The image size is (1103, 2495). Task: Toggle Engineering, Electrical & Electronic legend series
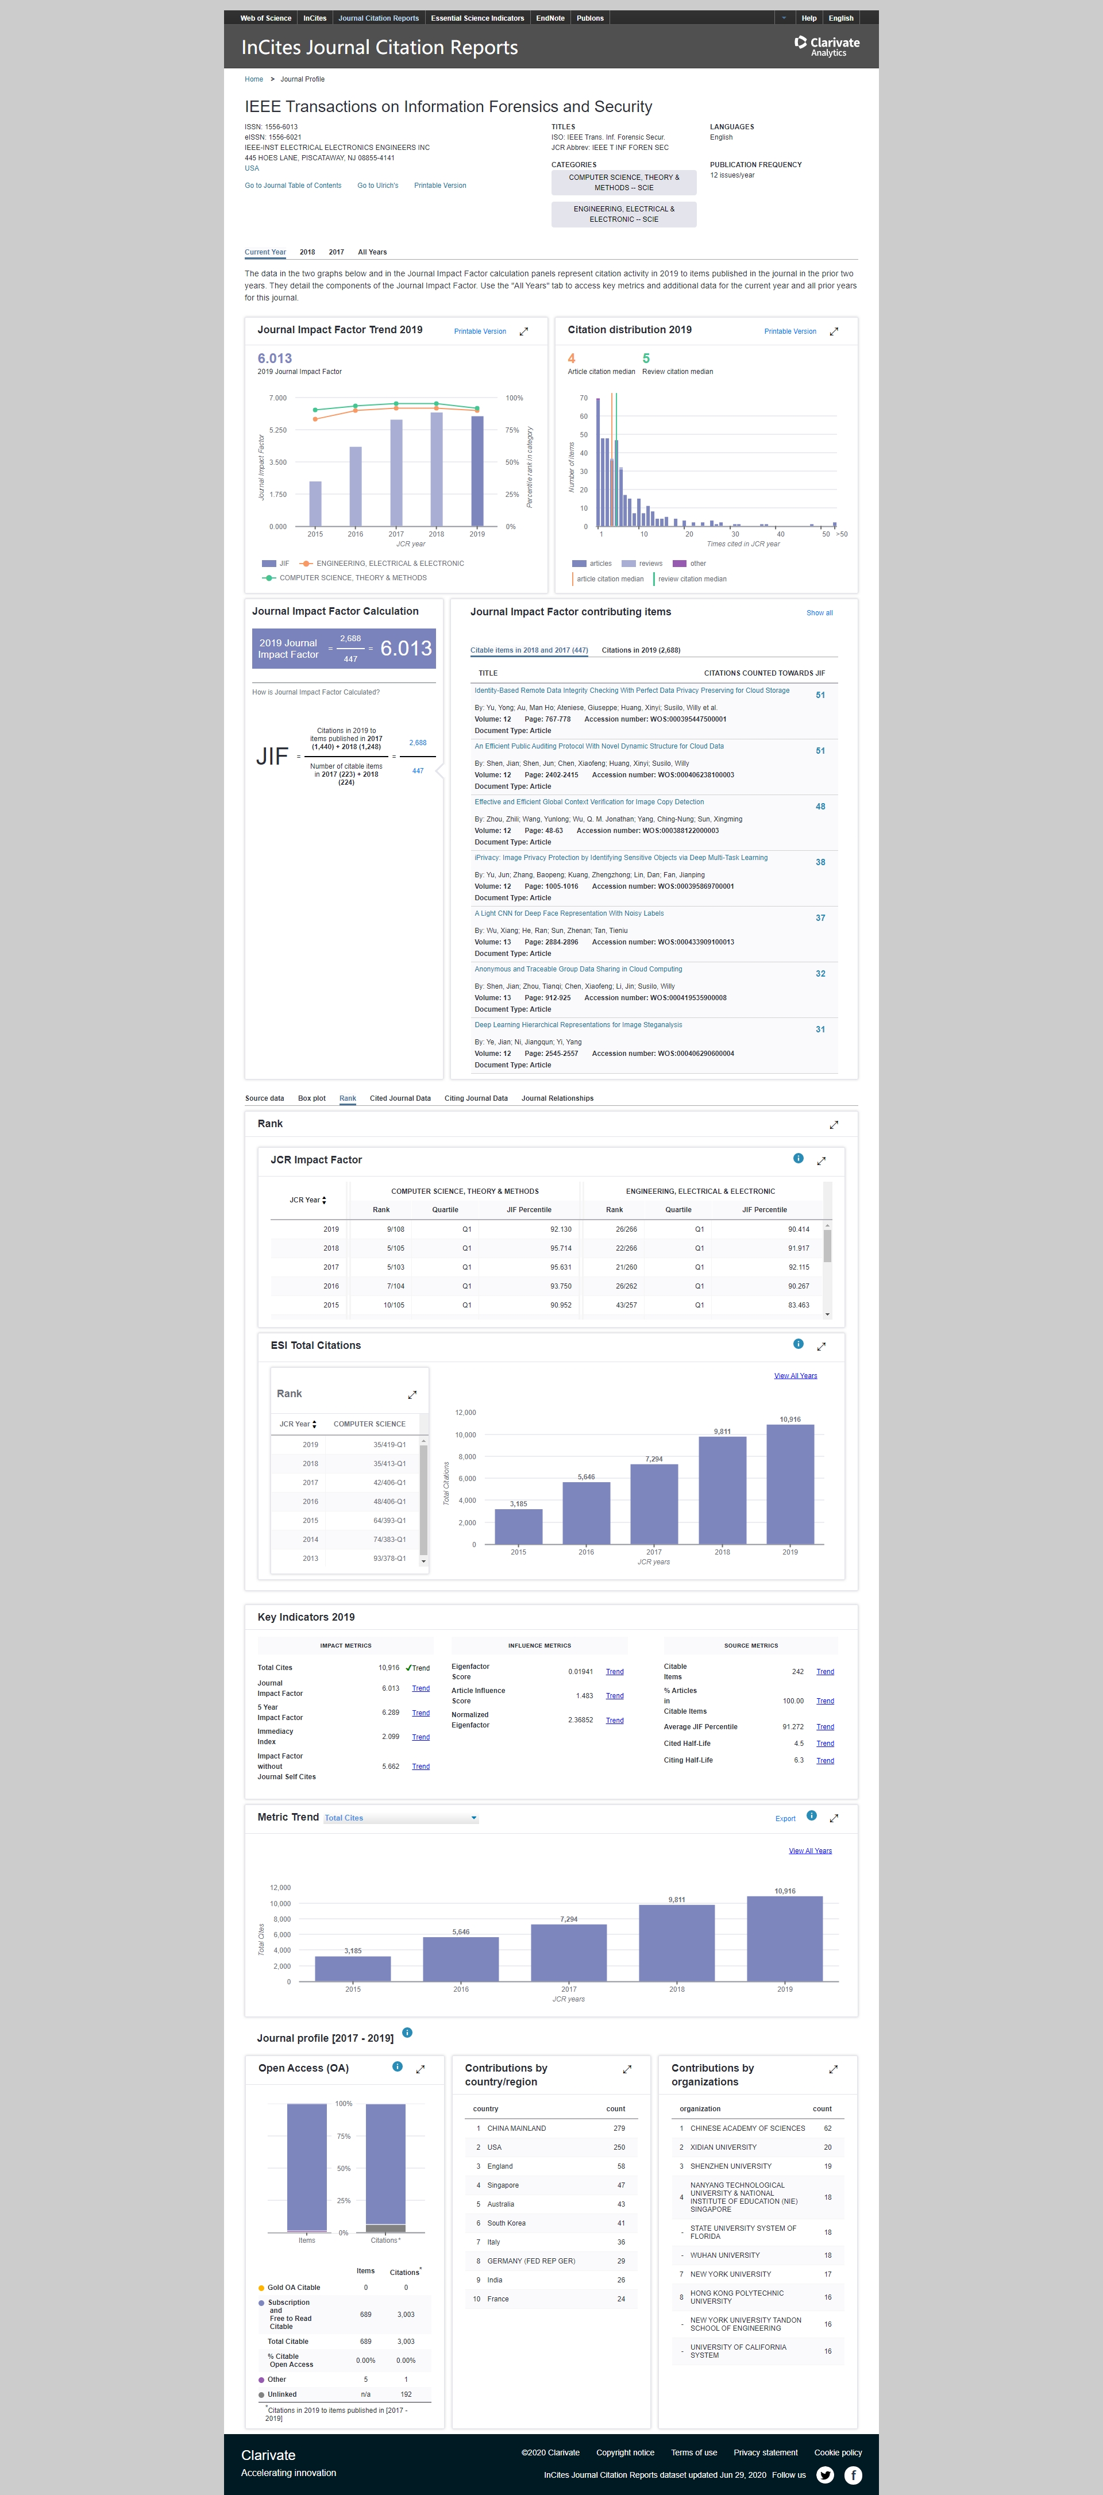pyautogui.click(x=381, y=563)
